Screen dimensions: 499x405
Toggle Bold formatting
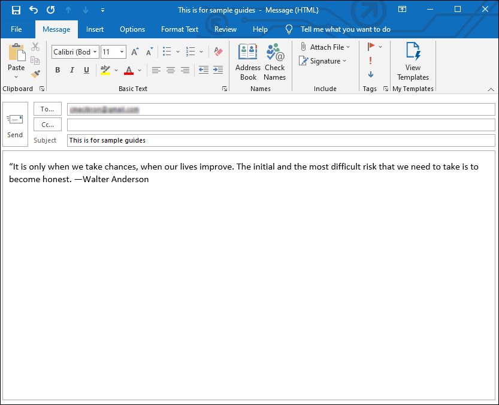(x=58, y=70)
